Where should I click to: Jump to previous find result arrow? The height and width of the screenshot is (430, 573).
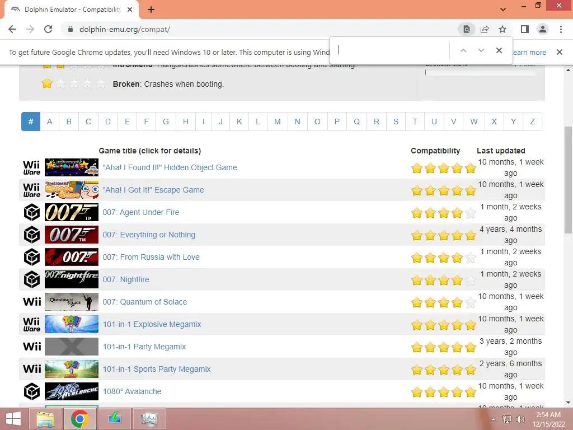point(463,50)
